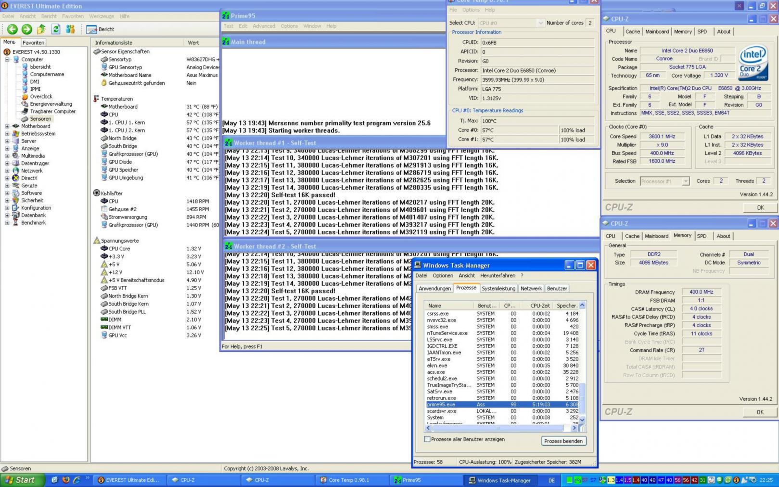Click the orange info icon at the EVEREST tree root
This screenshot has height=487, width=779.
[7, 52]
